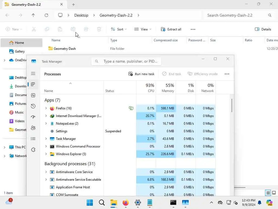Viewport: 278px width, 209px height.
Task: Expand Antimalware Core Service row
Action: coord(46,172)
